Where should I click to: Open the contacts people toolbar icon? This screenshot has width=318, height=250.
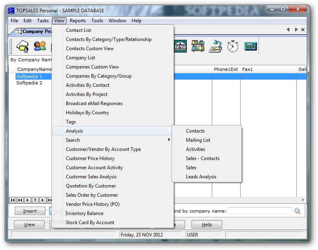[40, 46]
